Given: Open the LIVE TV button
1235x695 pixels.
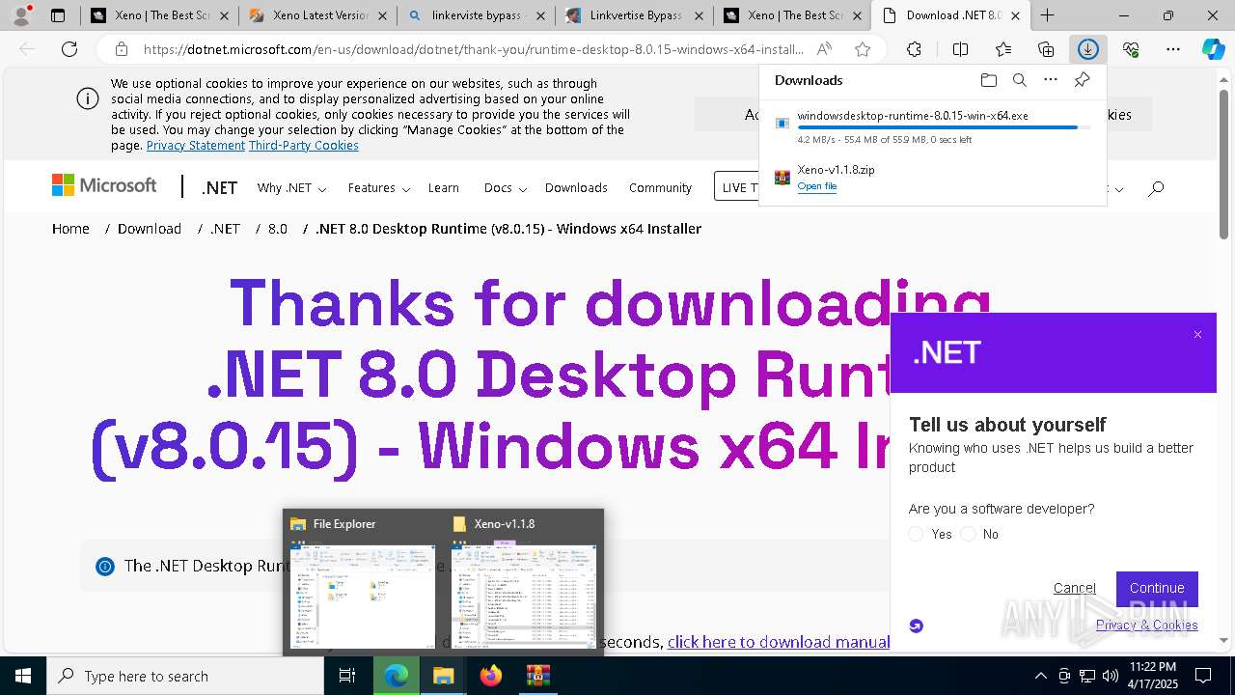Looking at the screenshot, I should (x=737, y=188).
